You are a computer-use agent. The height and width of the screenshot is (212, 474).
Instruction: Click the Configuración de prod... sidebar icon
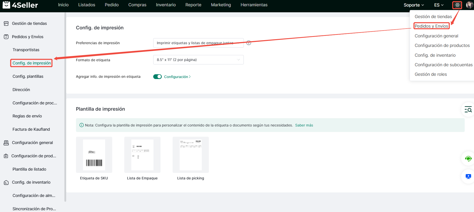(6, 156)
